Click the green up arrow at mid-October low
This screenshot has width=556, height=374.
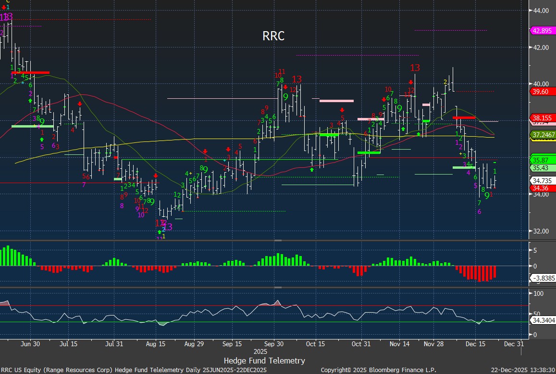(312, 169)
